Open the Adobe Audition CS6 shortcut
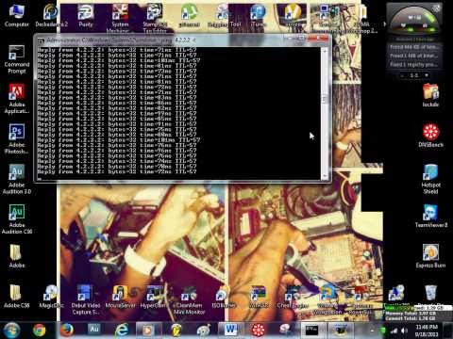The height and width of the screenshot is (339, 453). point(17,219)
